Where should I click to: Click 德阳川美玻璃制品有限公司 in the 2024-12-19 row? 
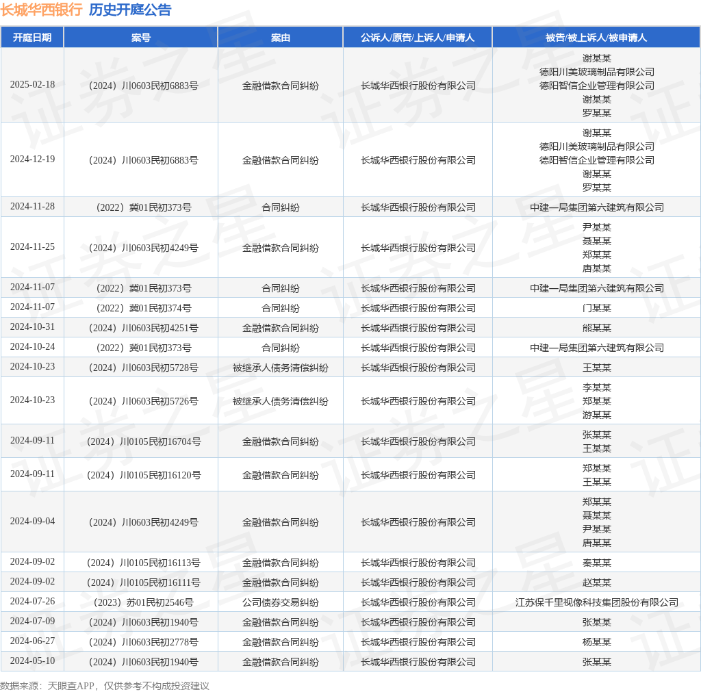[596, 146]
